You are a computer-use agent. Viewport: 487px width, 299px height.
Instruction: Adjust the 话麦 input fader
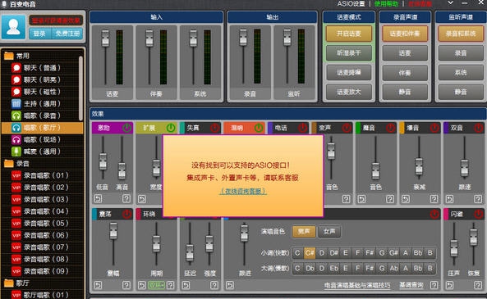(x=106, y=39)
